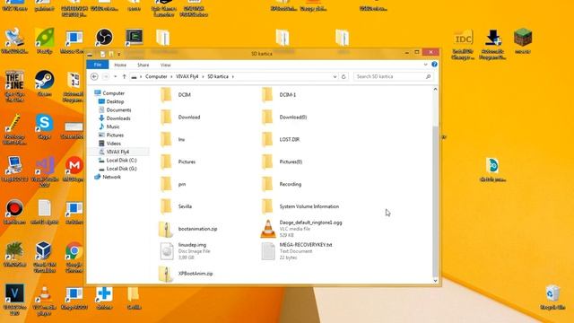Open the recent locations dropdown arrow
The width and height of the screenshot is (574, 323).
tap(116, 76)
